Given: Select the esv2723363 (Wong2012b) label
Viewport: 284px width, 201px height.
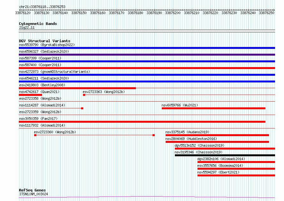Looking at the screenshot, I should coord(104,92).
